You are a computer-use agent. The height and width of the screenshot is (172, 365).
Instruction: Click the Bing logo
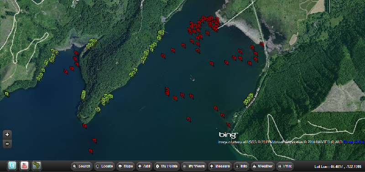pos(229,135)
